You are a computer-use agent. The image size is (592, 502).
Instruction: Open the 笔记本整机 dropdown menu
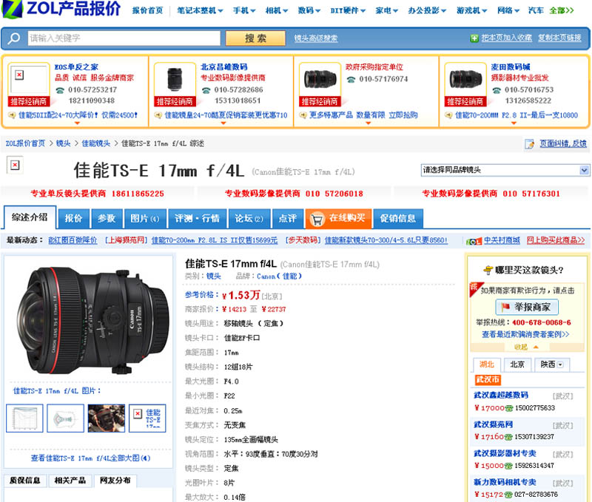coord(200,10)
